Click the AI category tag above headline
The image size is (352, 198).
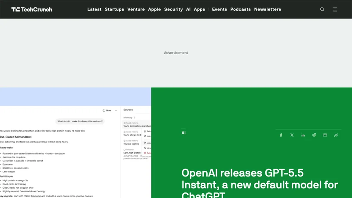[x=183, y=133]
